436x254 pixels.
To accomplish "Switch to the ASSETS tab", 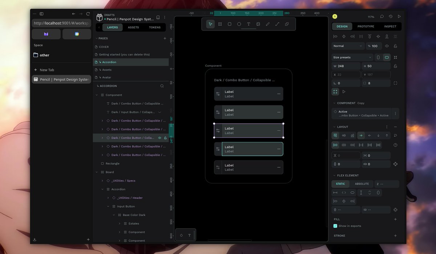I will [133, 27].
